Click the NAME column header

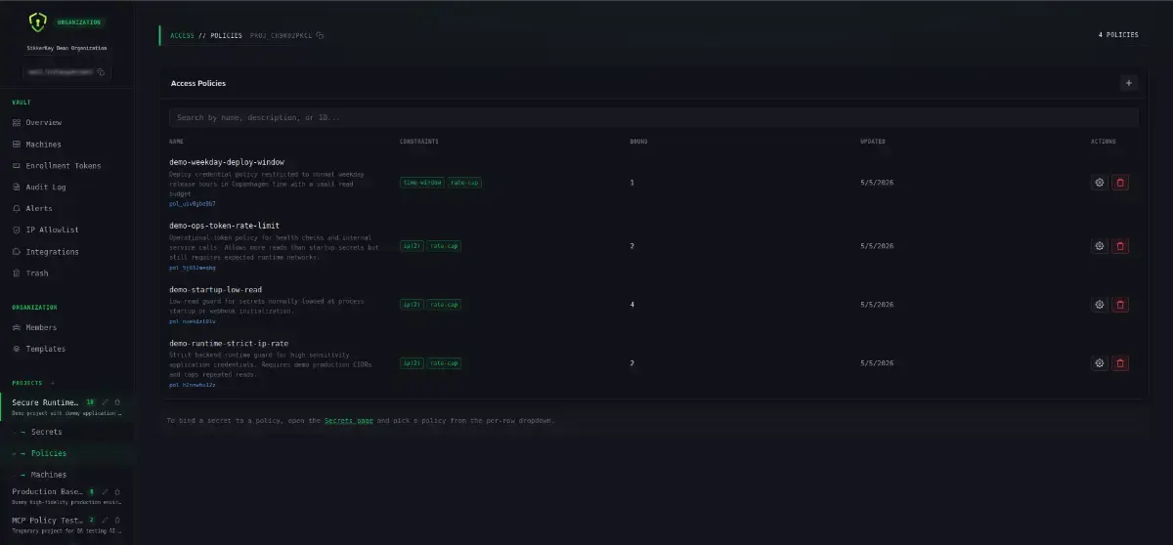176,142
